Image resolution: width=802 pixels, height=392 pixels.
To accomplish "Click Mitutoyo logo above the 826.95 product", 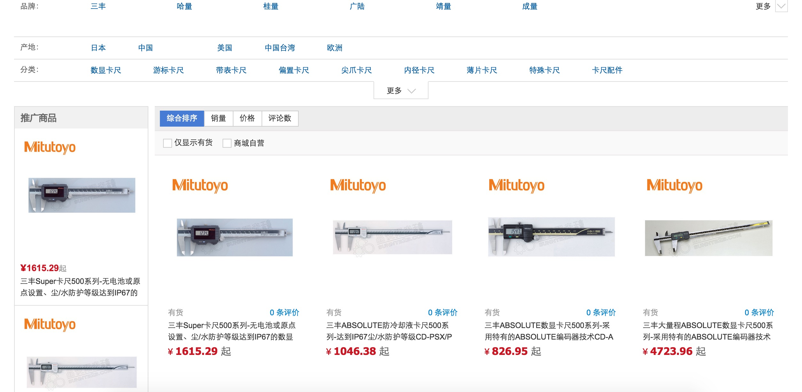I will 516,186.
